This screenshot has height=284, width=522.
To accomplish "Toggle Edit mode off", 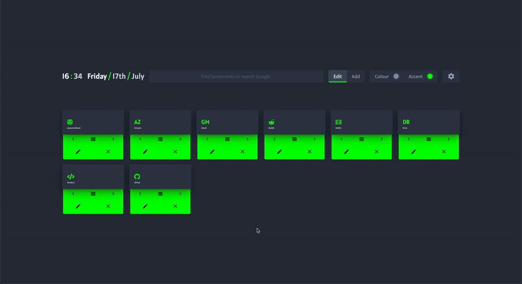I will (338, 77).
